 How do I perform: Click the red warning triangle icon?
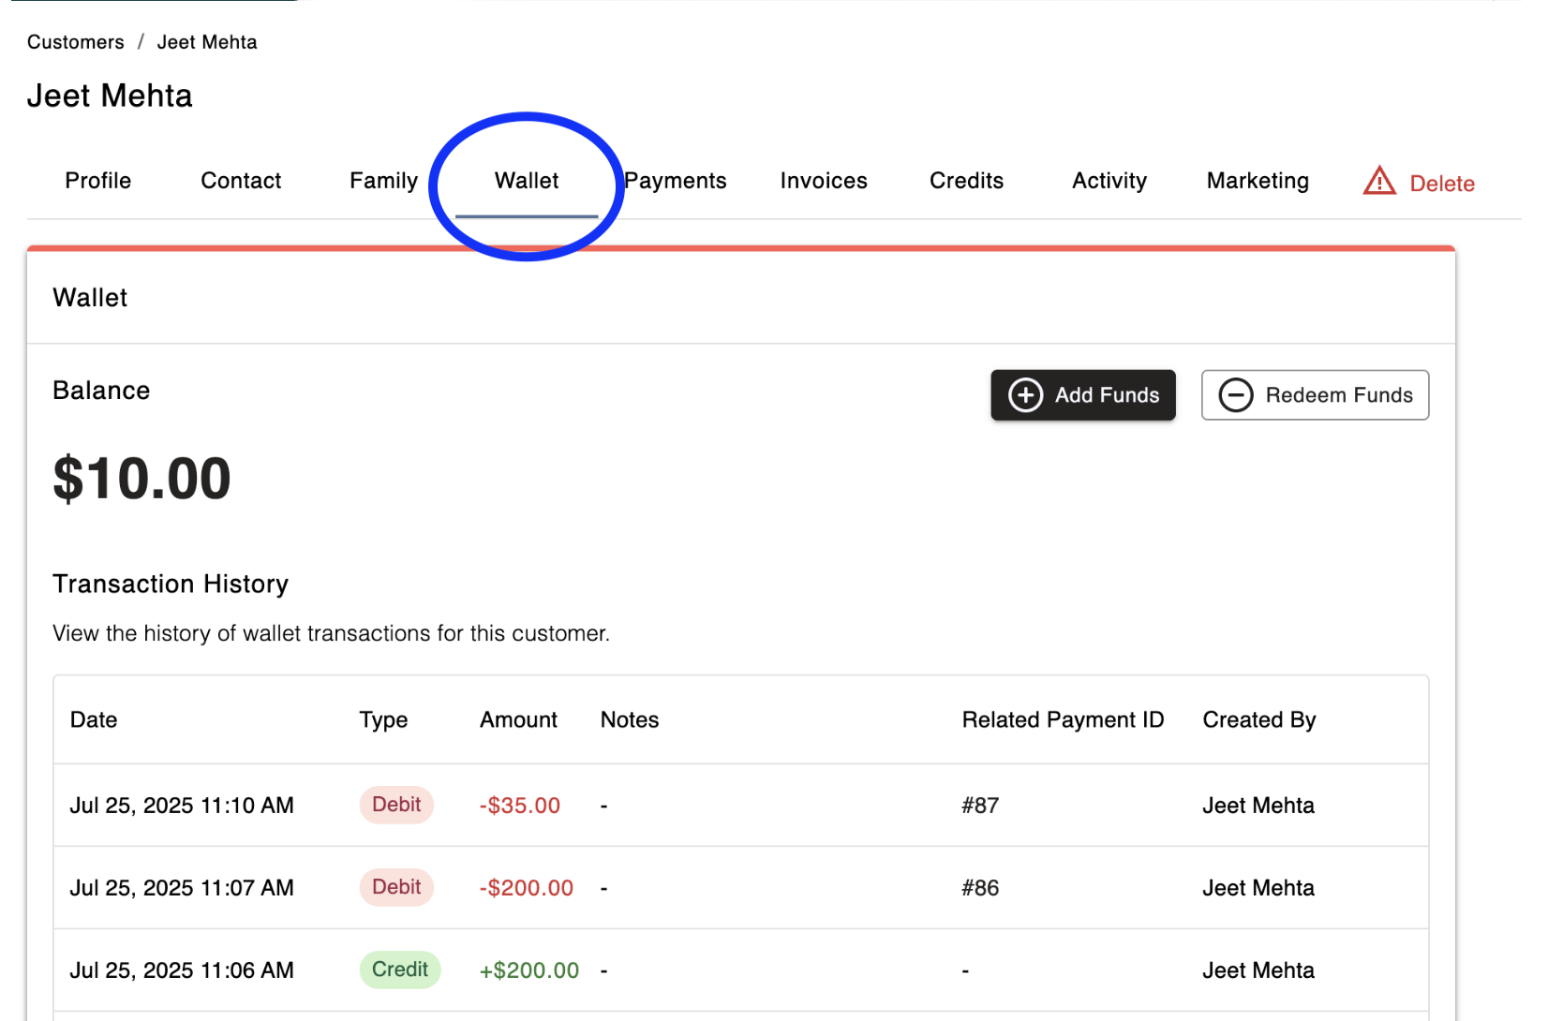coord(1379,181)
